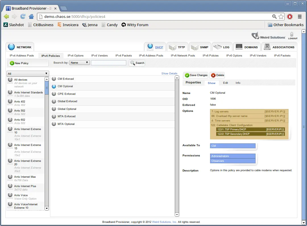Open the Search by Name dropdown

(x=80, y=63)
